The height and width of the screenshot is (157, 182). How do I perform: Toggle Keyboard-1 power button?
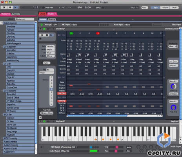click(44, 121)
